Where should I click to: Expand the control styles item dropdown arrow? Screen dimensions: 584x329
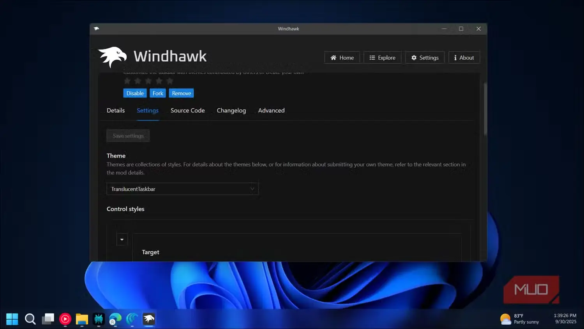pos(122,239)
